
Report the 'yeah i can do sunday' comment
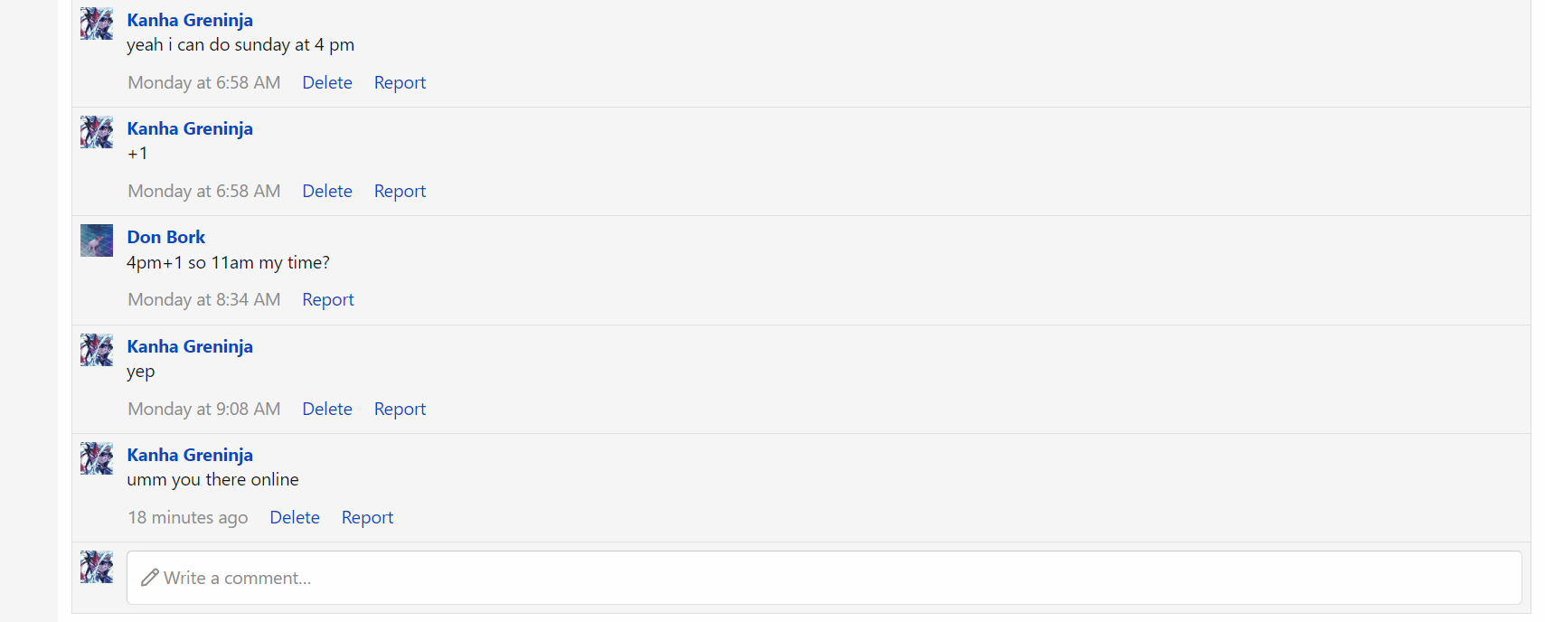[x=400, y=82]
